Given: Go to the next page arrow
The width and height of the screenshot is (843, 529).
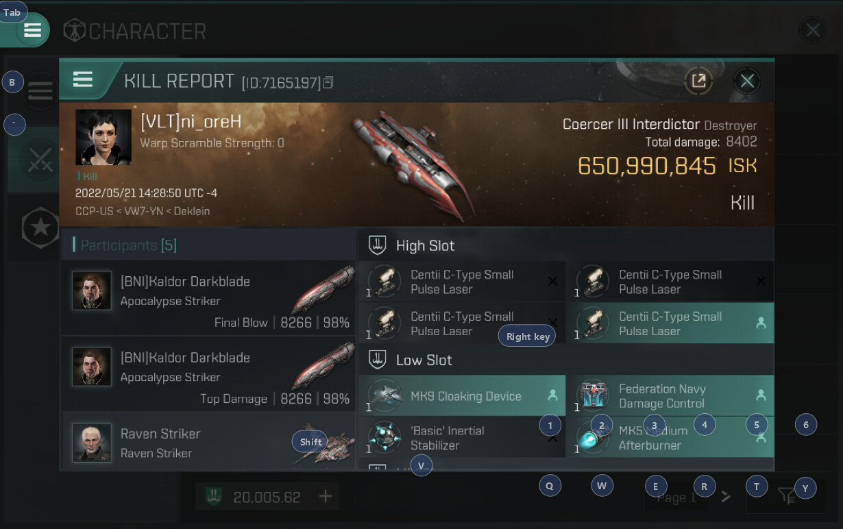Looking at the screenshot, I should [x=726, y=497].
